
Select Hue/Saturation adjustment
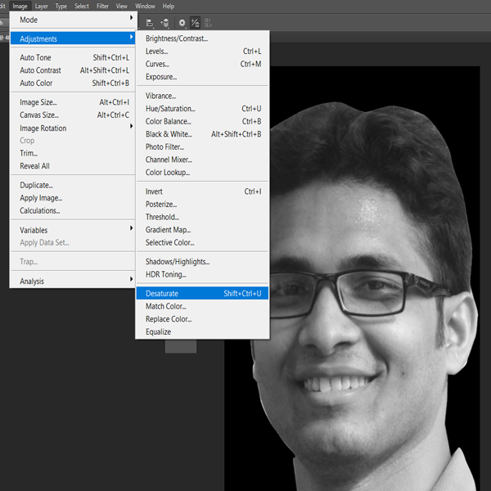202,109
